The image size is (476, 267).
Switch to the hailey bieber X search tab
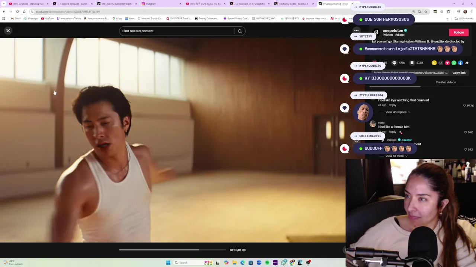294,4
